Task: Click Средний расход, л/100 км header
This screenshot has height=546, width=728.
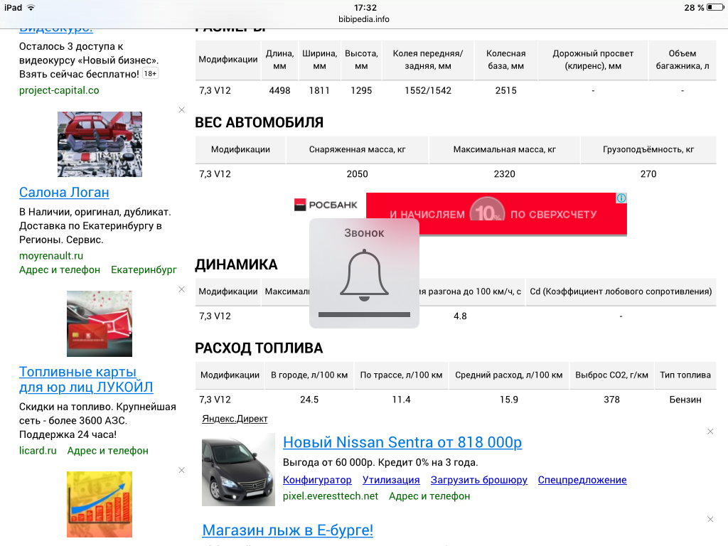Action: click(509, 375)
